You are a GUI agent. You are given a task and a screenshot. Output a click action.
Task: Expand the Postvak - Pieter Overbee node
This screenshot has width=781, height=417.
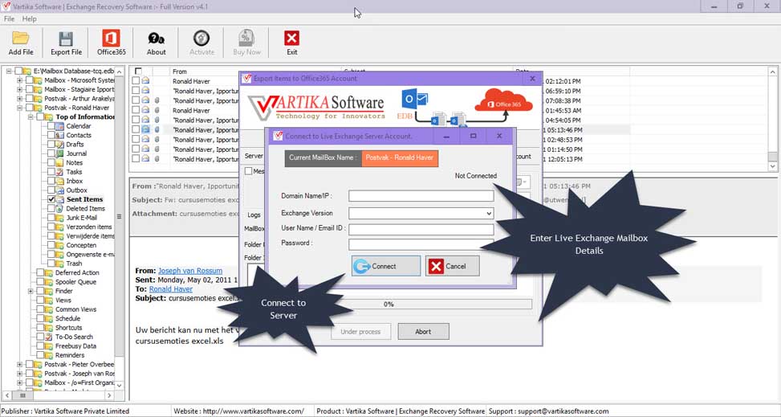tap(20, 364)
